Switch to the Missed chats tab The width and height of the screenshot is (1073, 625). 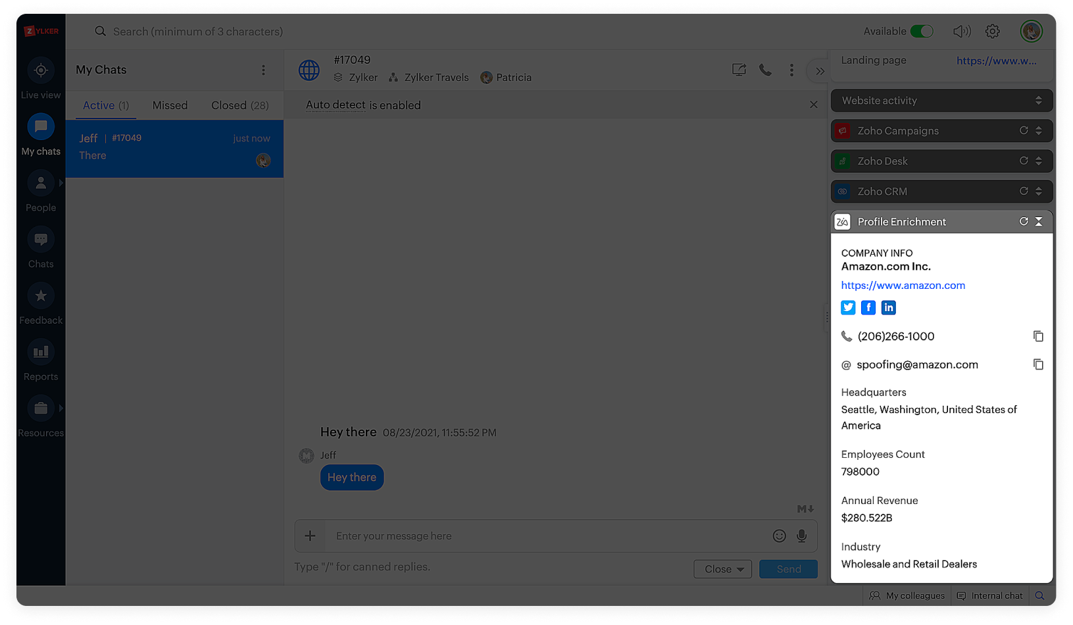170,105
